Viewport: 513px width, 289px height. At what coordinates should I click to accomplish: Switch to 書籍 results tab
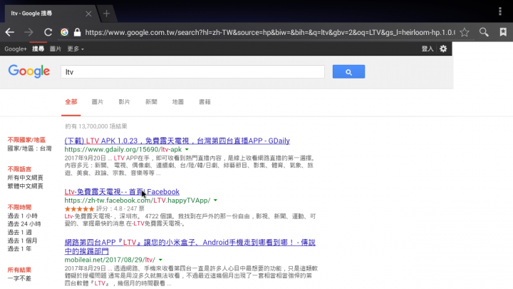[204, 102]
